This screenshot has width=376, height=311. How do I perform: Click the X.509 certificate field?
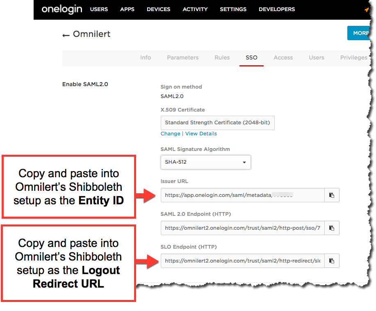[x=217, y=123]
